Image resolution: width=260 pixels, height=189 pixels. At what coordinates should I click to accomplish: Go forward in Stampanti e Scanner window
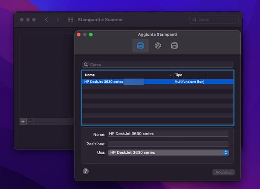coord(58,20)
